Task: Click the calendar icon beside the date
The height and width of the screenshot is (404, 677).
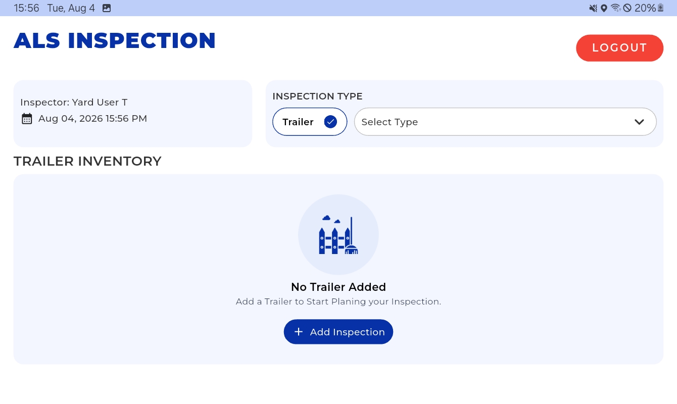Action: click(x=27, y=119)
